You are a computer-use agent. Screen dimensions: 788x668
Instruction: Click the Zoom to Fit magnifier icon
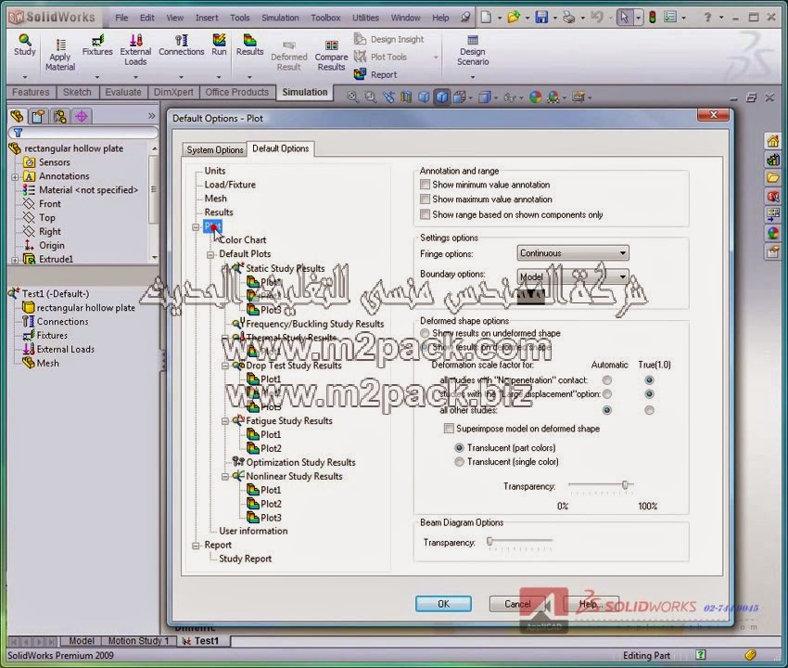point(353,97)
